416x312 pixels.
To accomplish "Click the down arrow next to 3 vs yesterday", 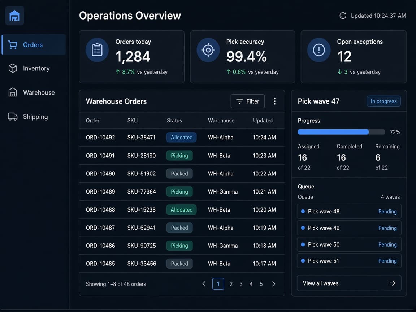I will coord(339,72).
